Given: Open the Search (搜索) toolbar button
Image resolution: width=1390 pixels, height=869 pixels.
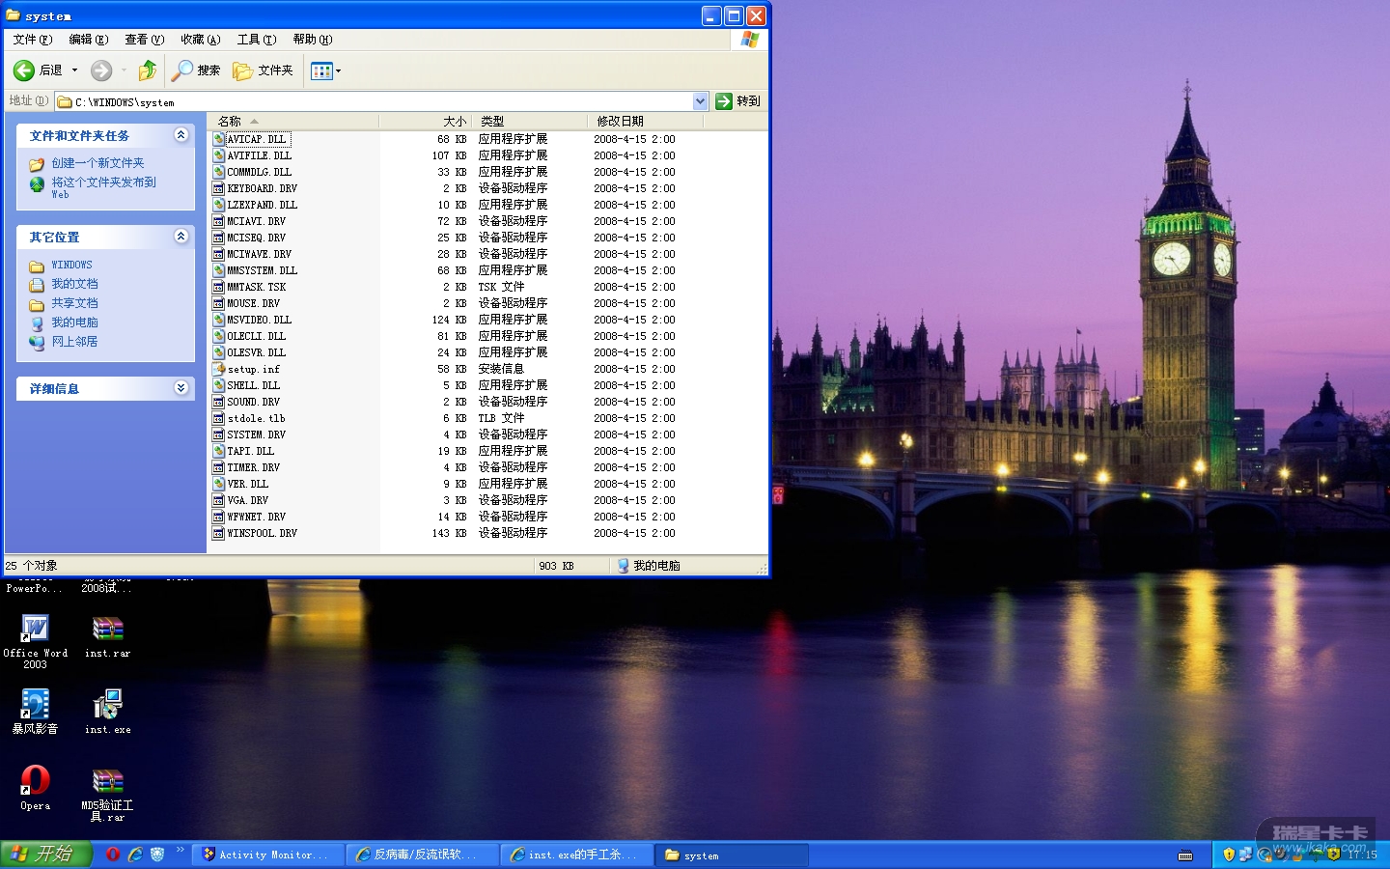Looking at the screenshot, I should coord(196,70).
